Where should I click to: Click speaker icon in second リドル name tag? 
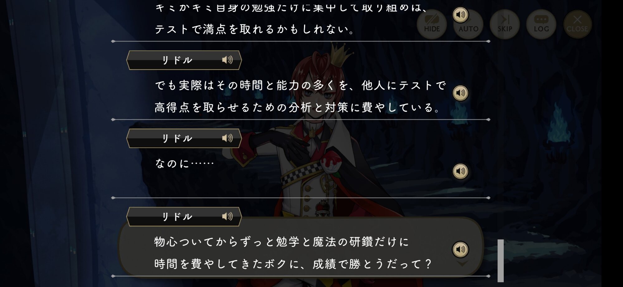coord(227,138)
